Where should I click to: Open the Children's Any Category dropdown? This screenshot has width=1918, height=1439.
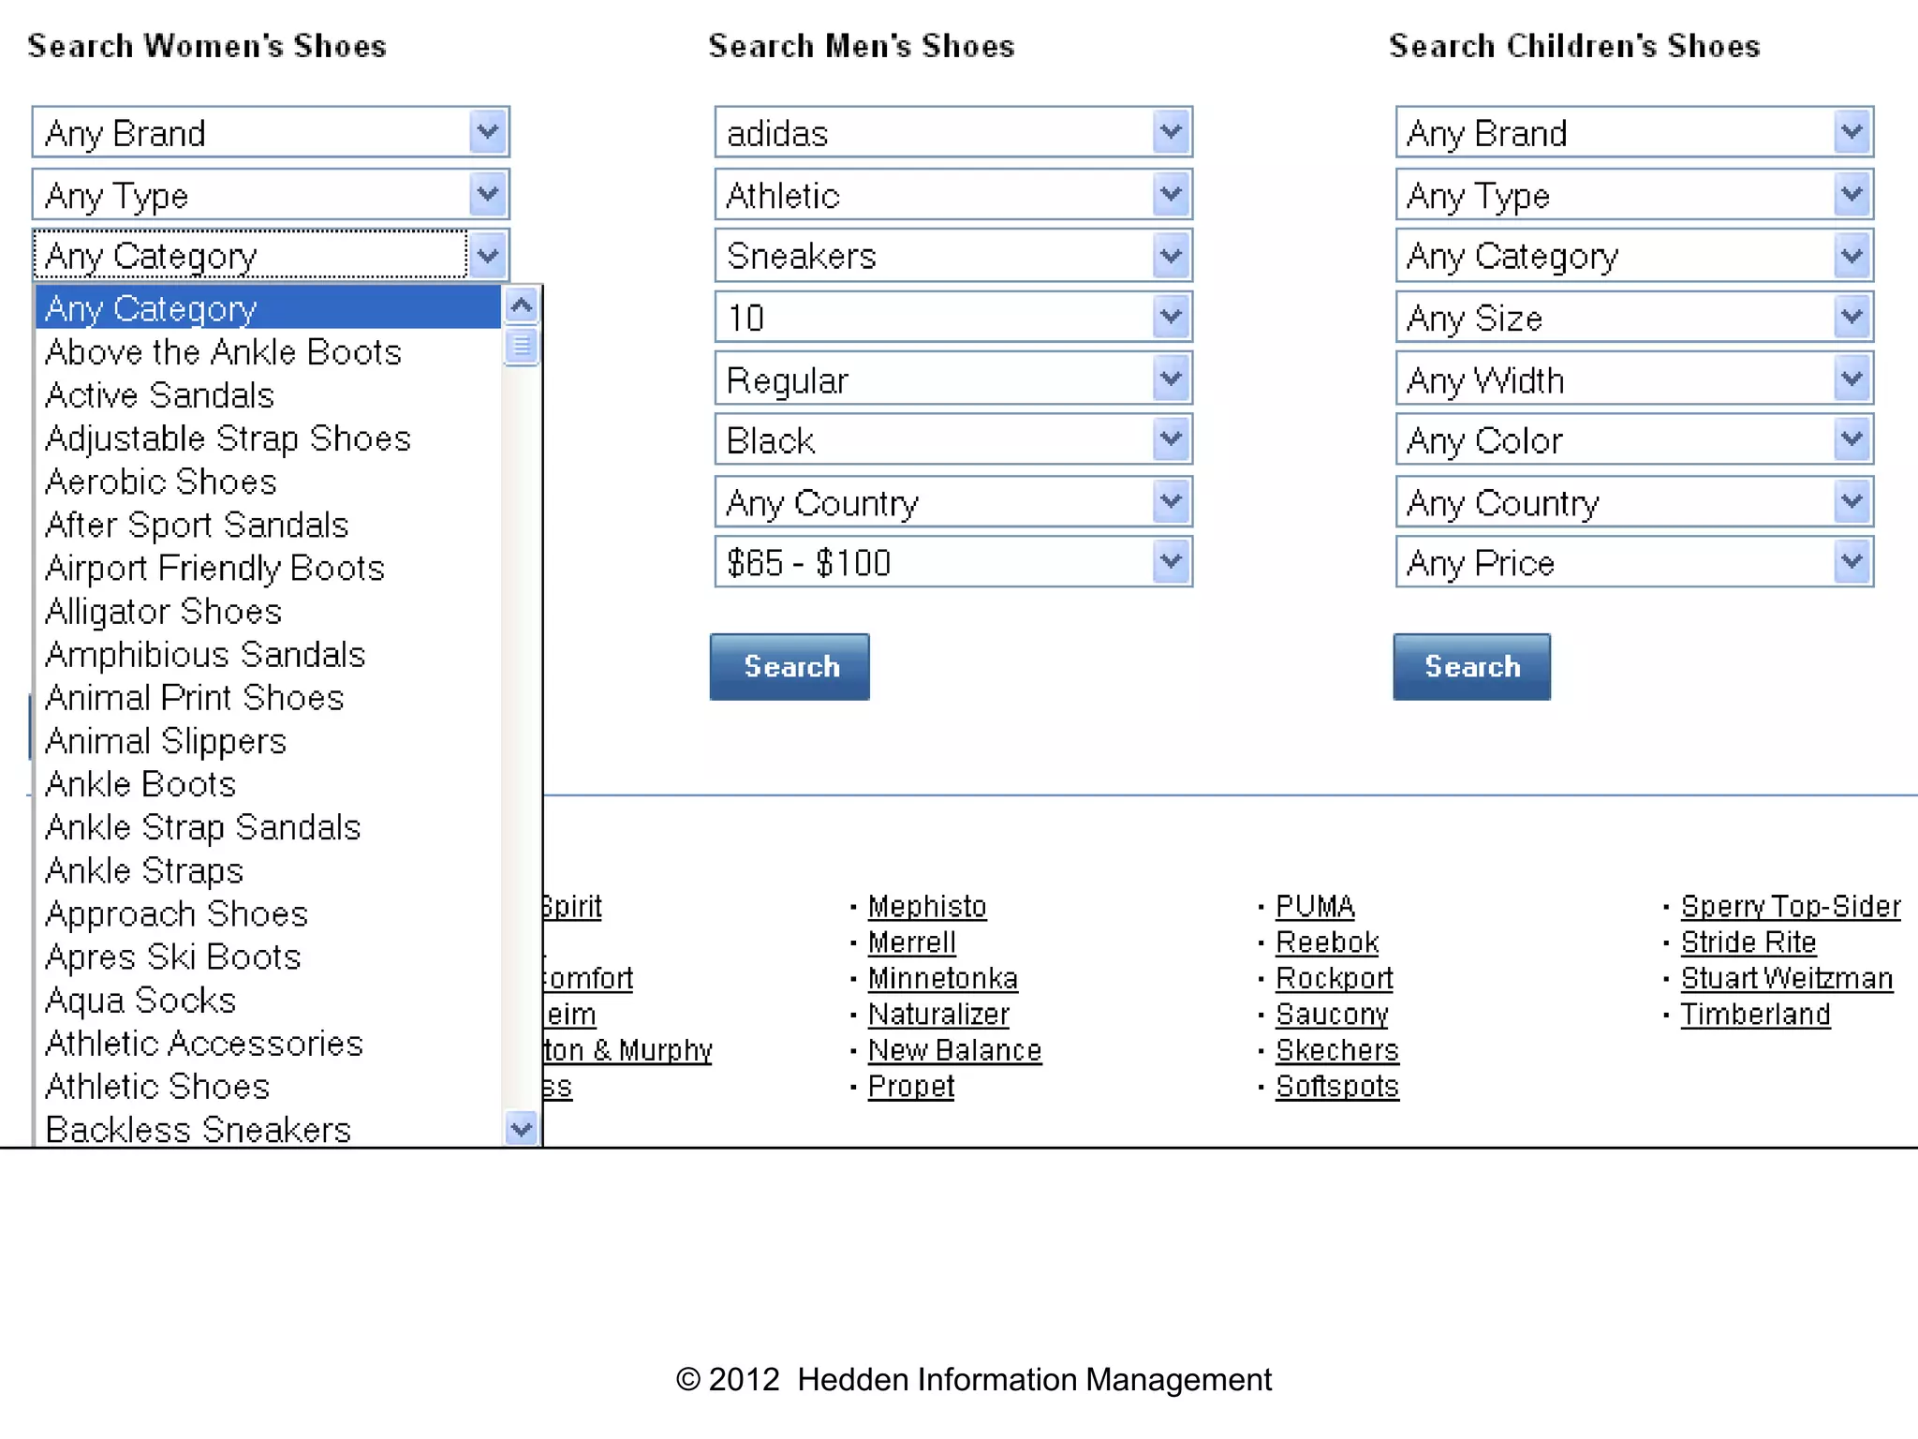[x=1634, y=255]
